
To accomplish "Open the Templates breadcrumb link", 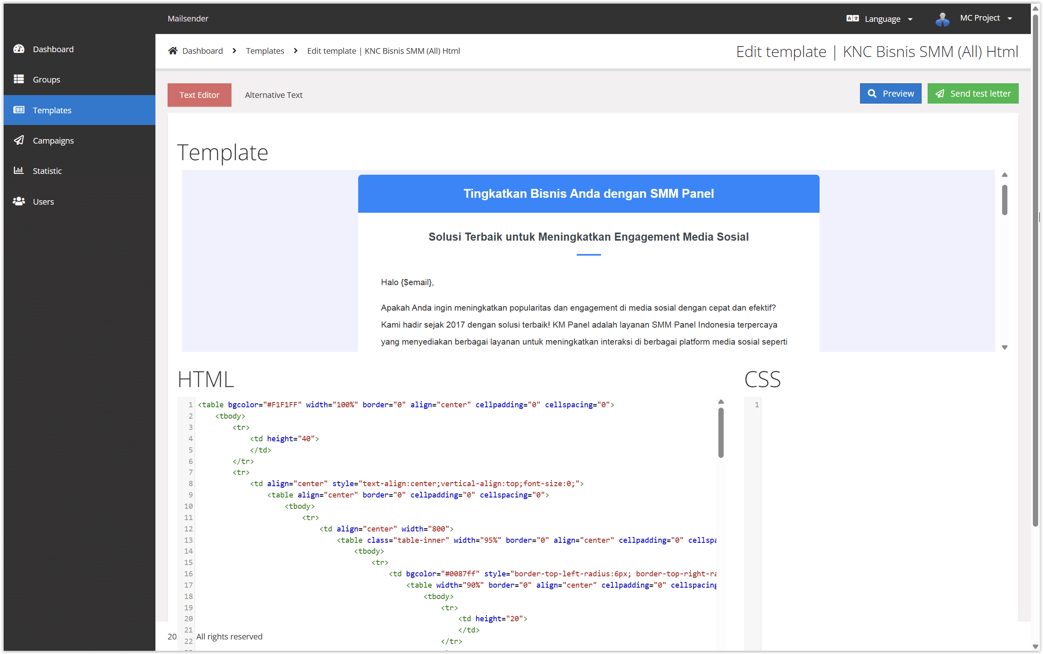I will pyautogui.click(x=265, y=51).
